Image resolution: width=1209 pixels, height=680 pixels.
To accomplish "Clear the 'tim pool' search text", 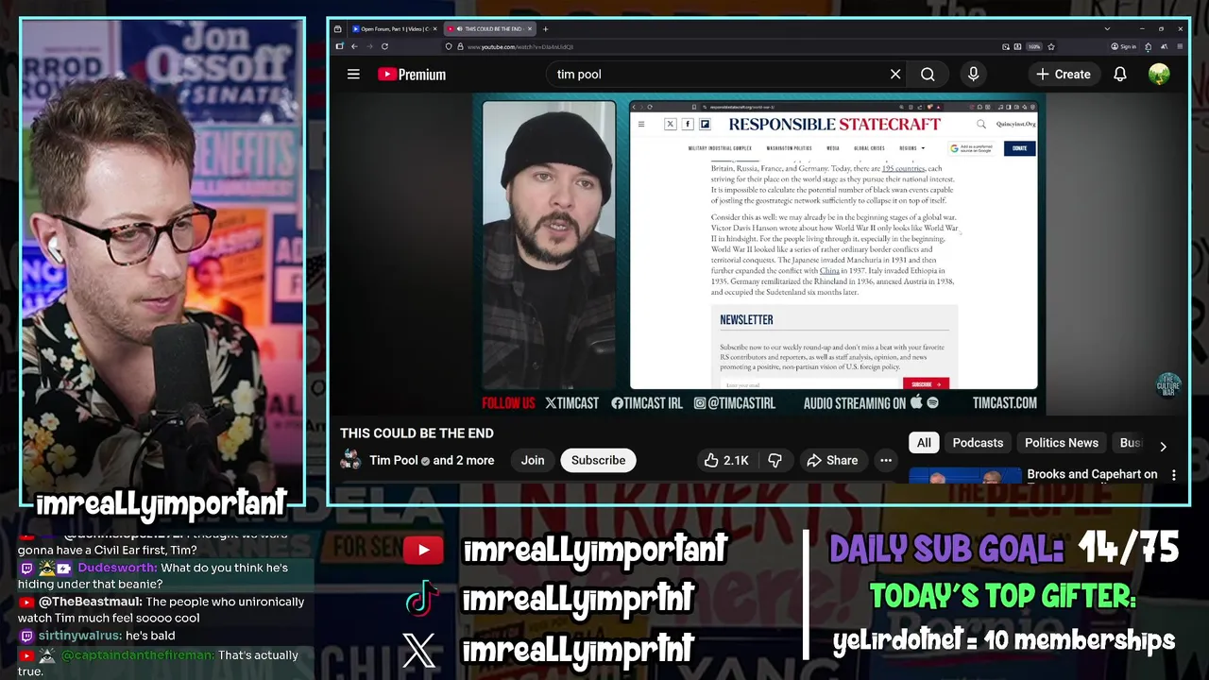I will [895, 74].
